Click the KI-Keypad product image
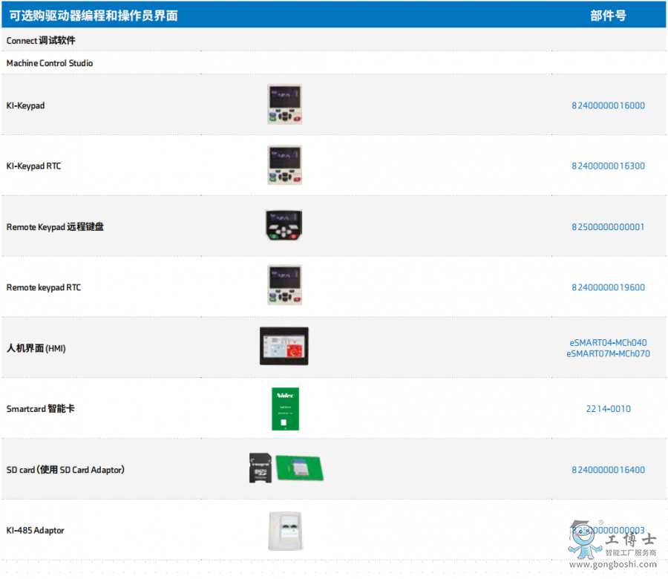 point(284,105)
